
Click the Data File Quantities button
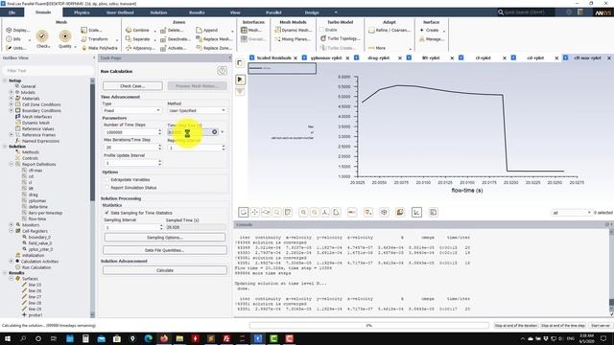[165, 250]
